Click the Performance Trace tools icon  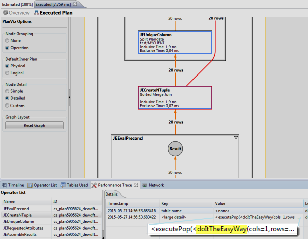94,185
